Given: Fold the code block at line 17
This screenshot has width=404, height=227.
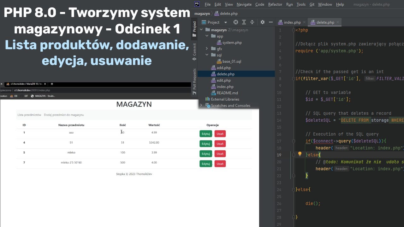Looking at the screenshot, I should pyautogui.click(x=294, y=141).
